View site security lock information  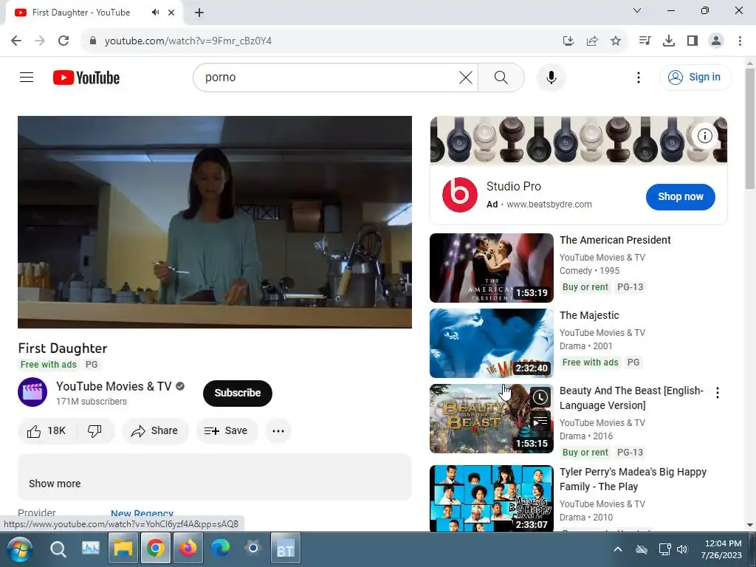[x=93, y=41]
